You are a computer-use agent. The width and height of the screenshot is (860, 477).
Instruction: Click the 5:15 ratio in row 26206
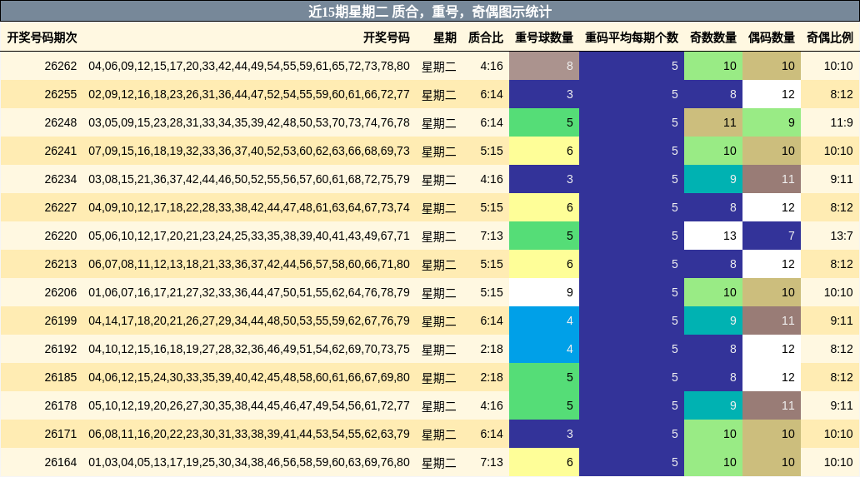point(492,292)
